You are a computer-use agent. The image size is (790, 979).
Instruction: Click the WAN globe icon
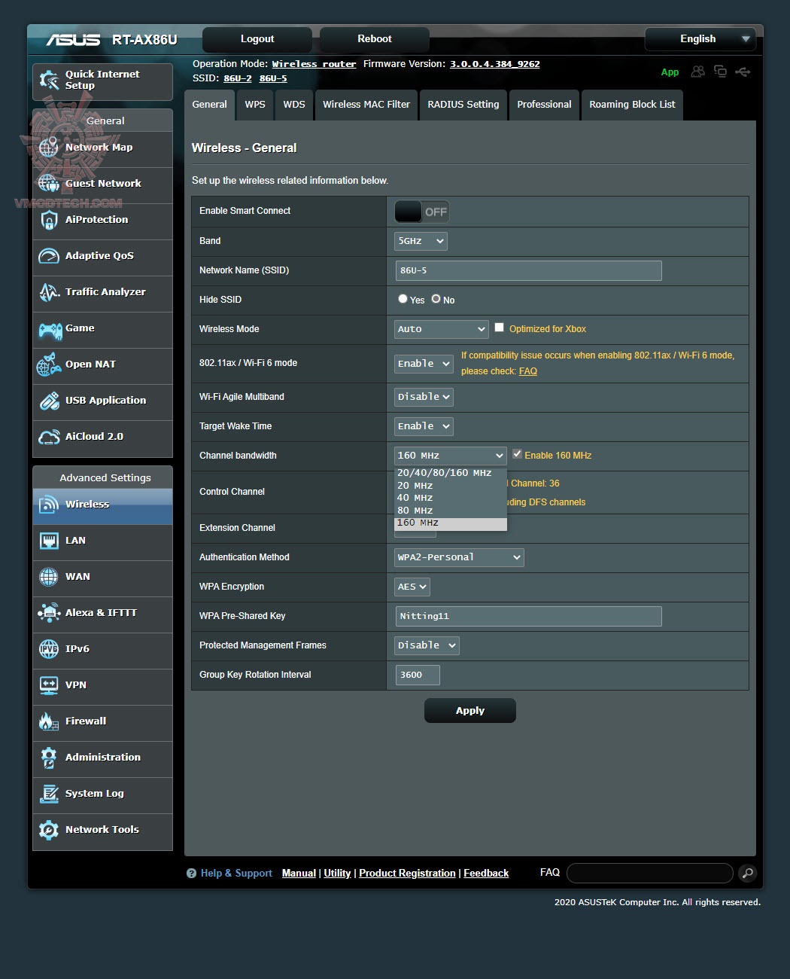(x=49, y=577)
